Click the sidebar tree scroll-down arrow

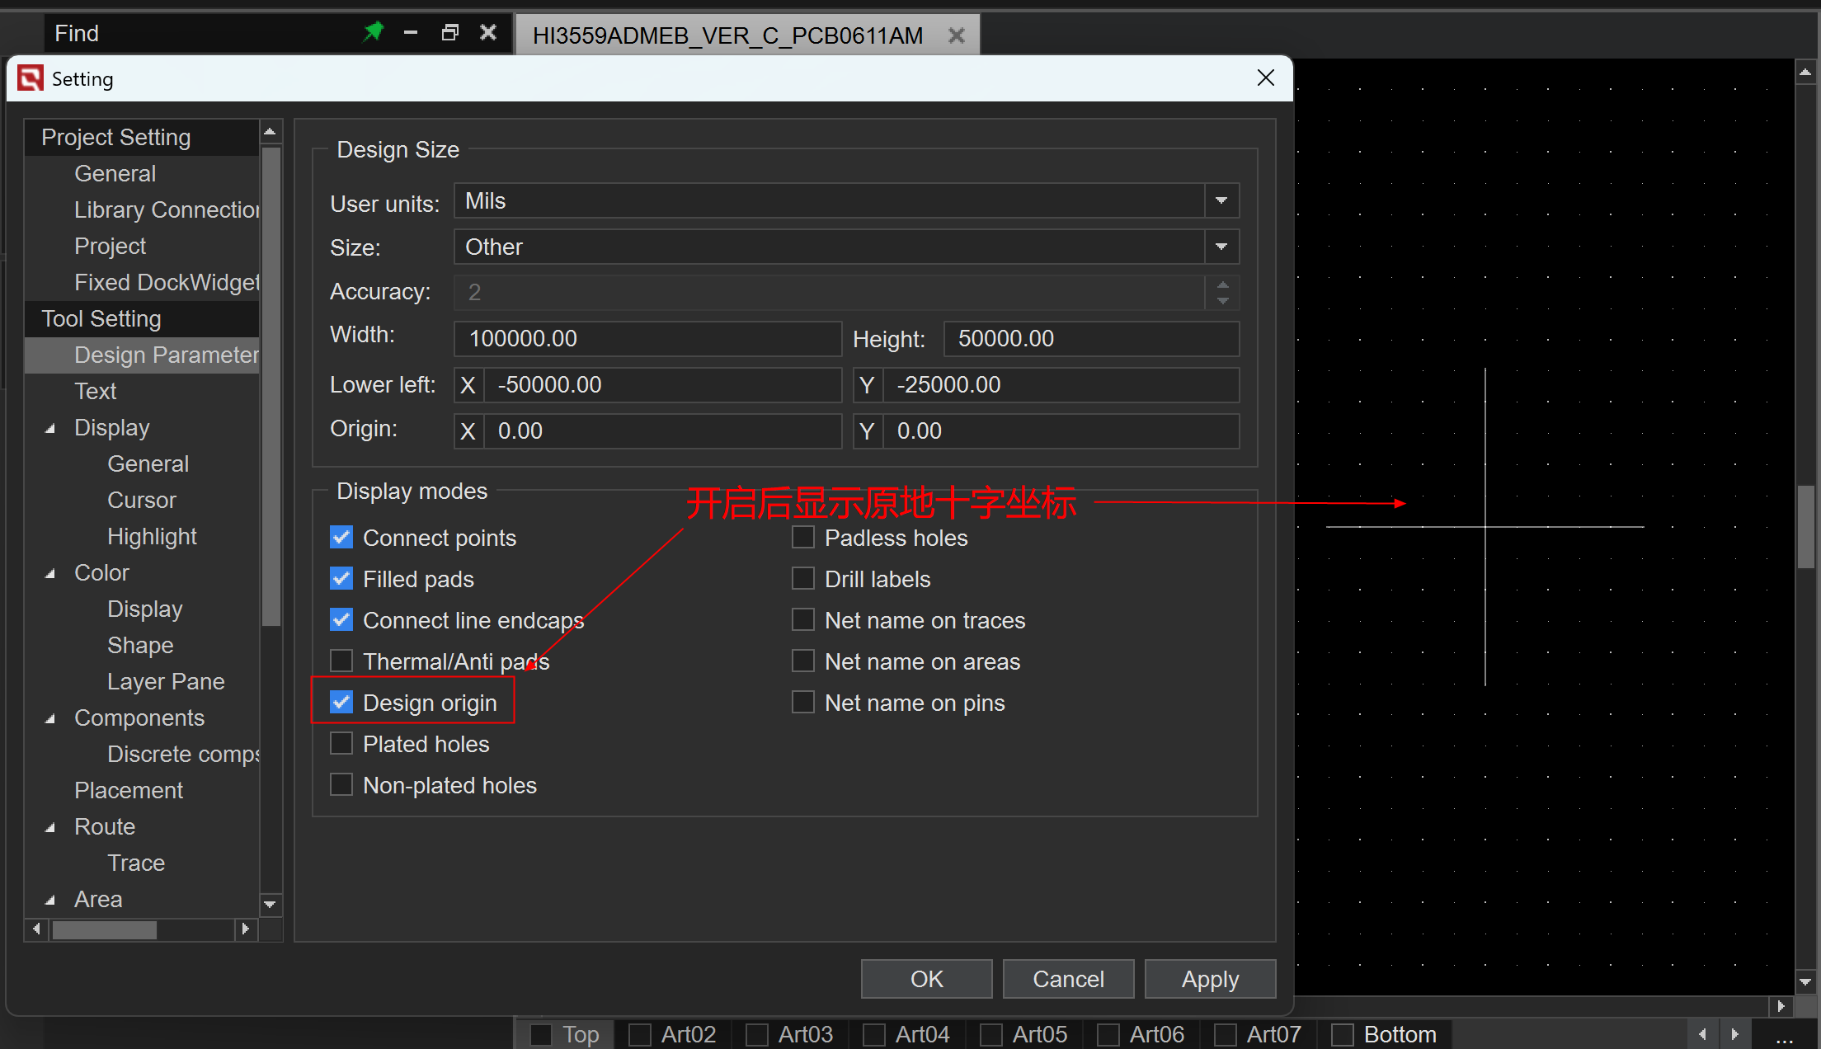[x=270, y=905]
